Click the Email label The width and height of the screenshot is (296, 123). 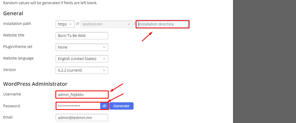[8, 117]
